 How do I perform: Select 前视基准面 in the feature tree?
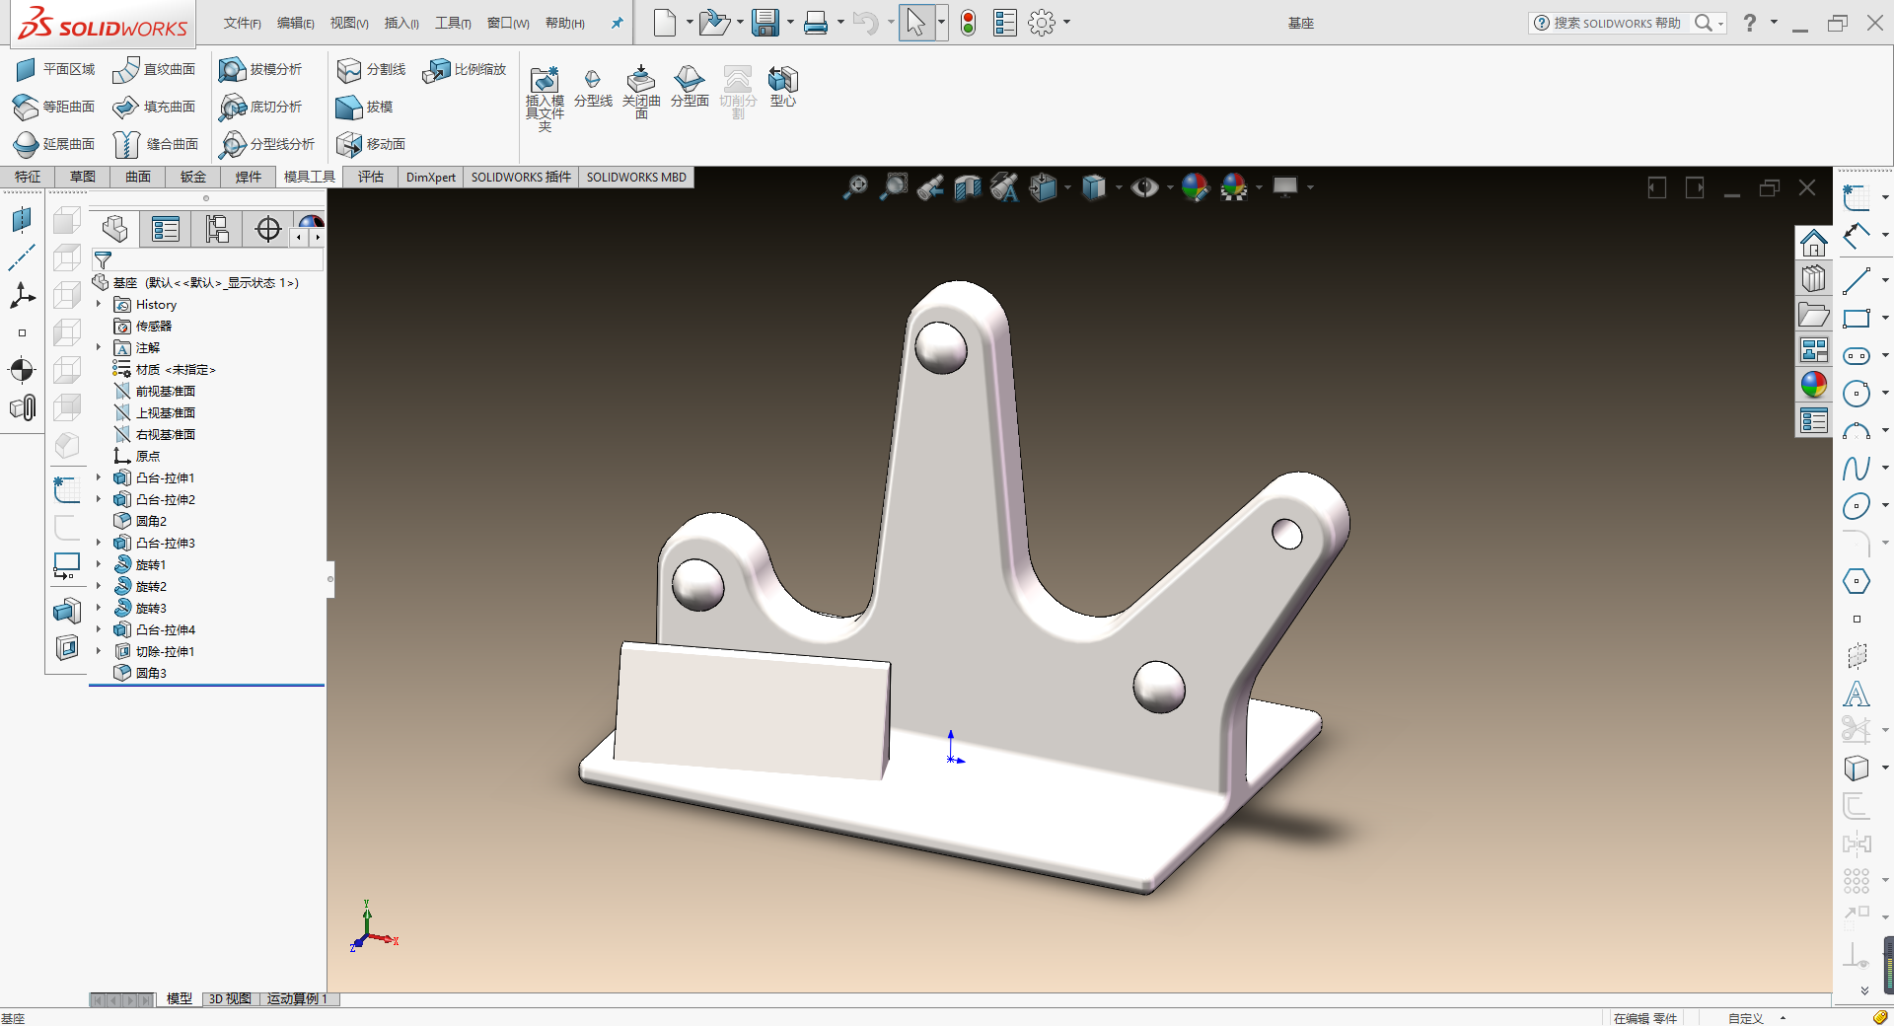click(155, 392)
